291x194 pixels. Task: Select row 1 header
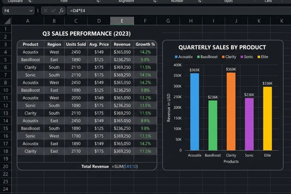point(6,29)
